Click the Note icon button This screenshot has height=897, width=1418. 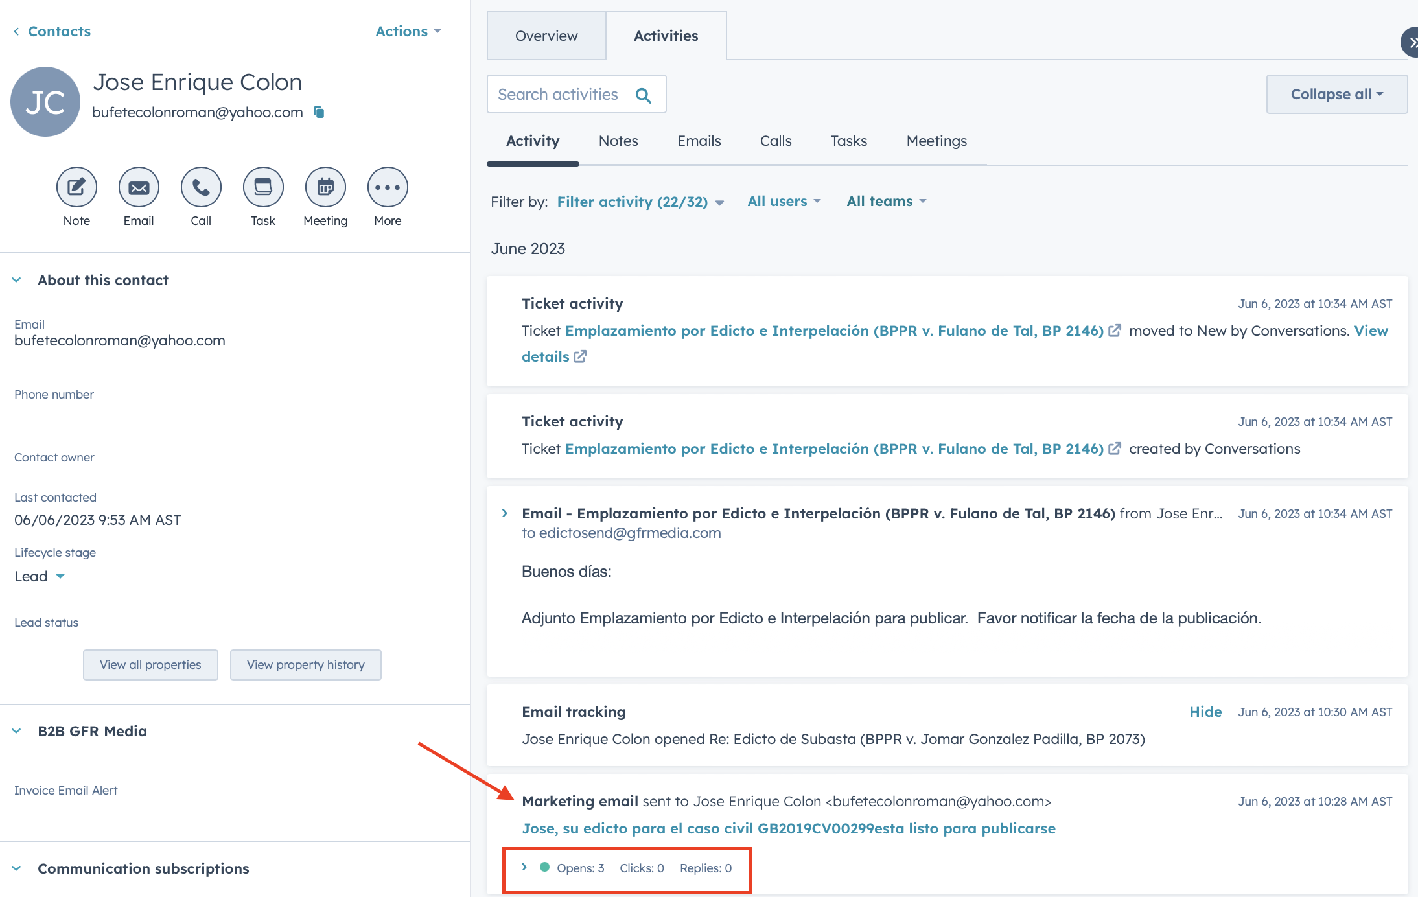point(76,187)
